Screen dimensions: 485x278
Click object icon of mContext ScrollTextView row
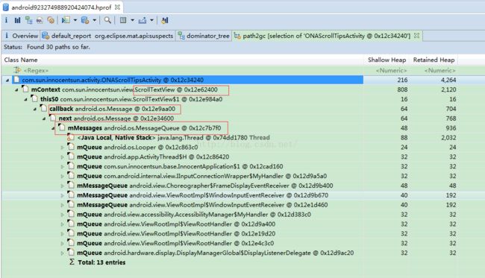pos(25,89)
